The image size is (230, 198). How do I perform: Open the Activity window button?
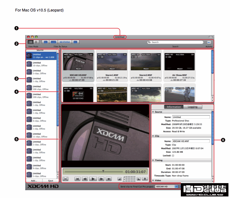click(209, 42)
